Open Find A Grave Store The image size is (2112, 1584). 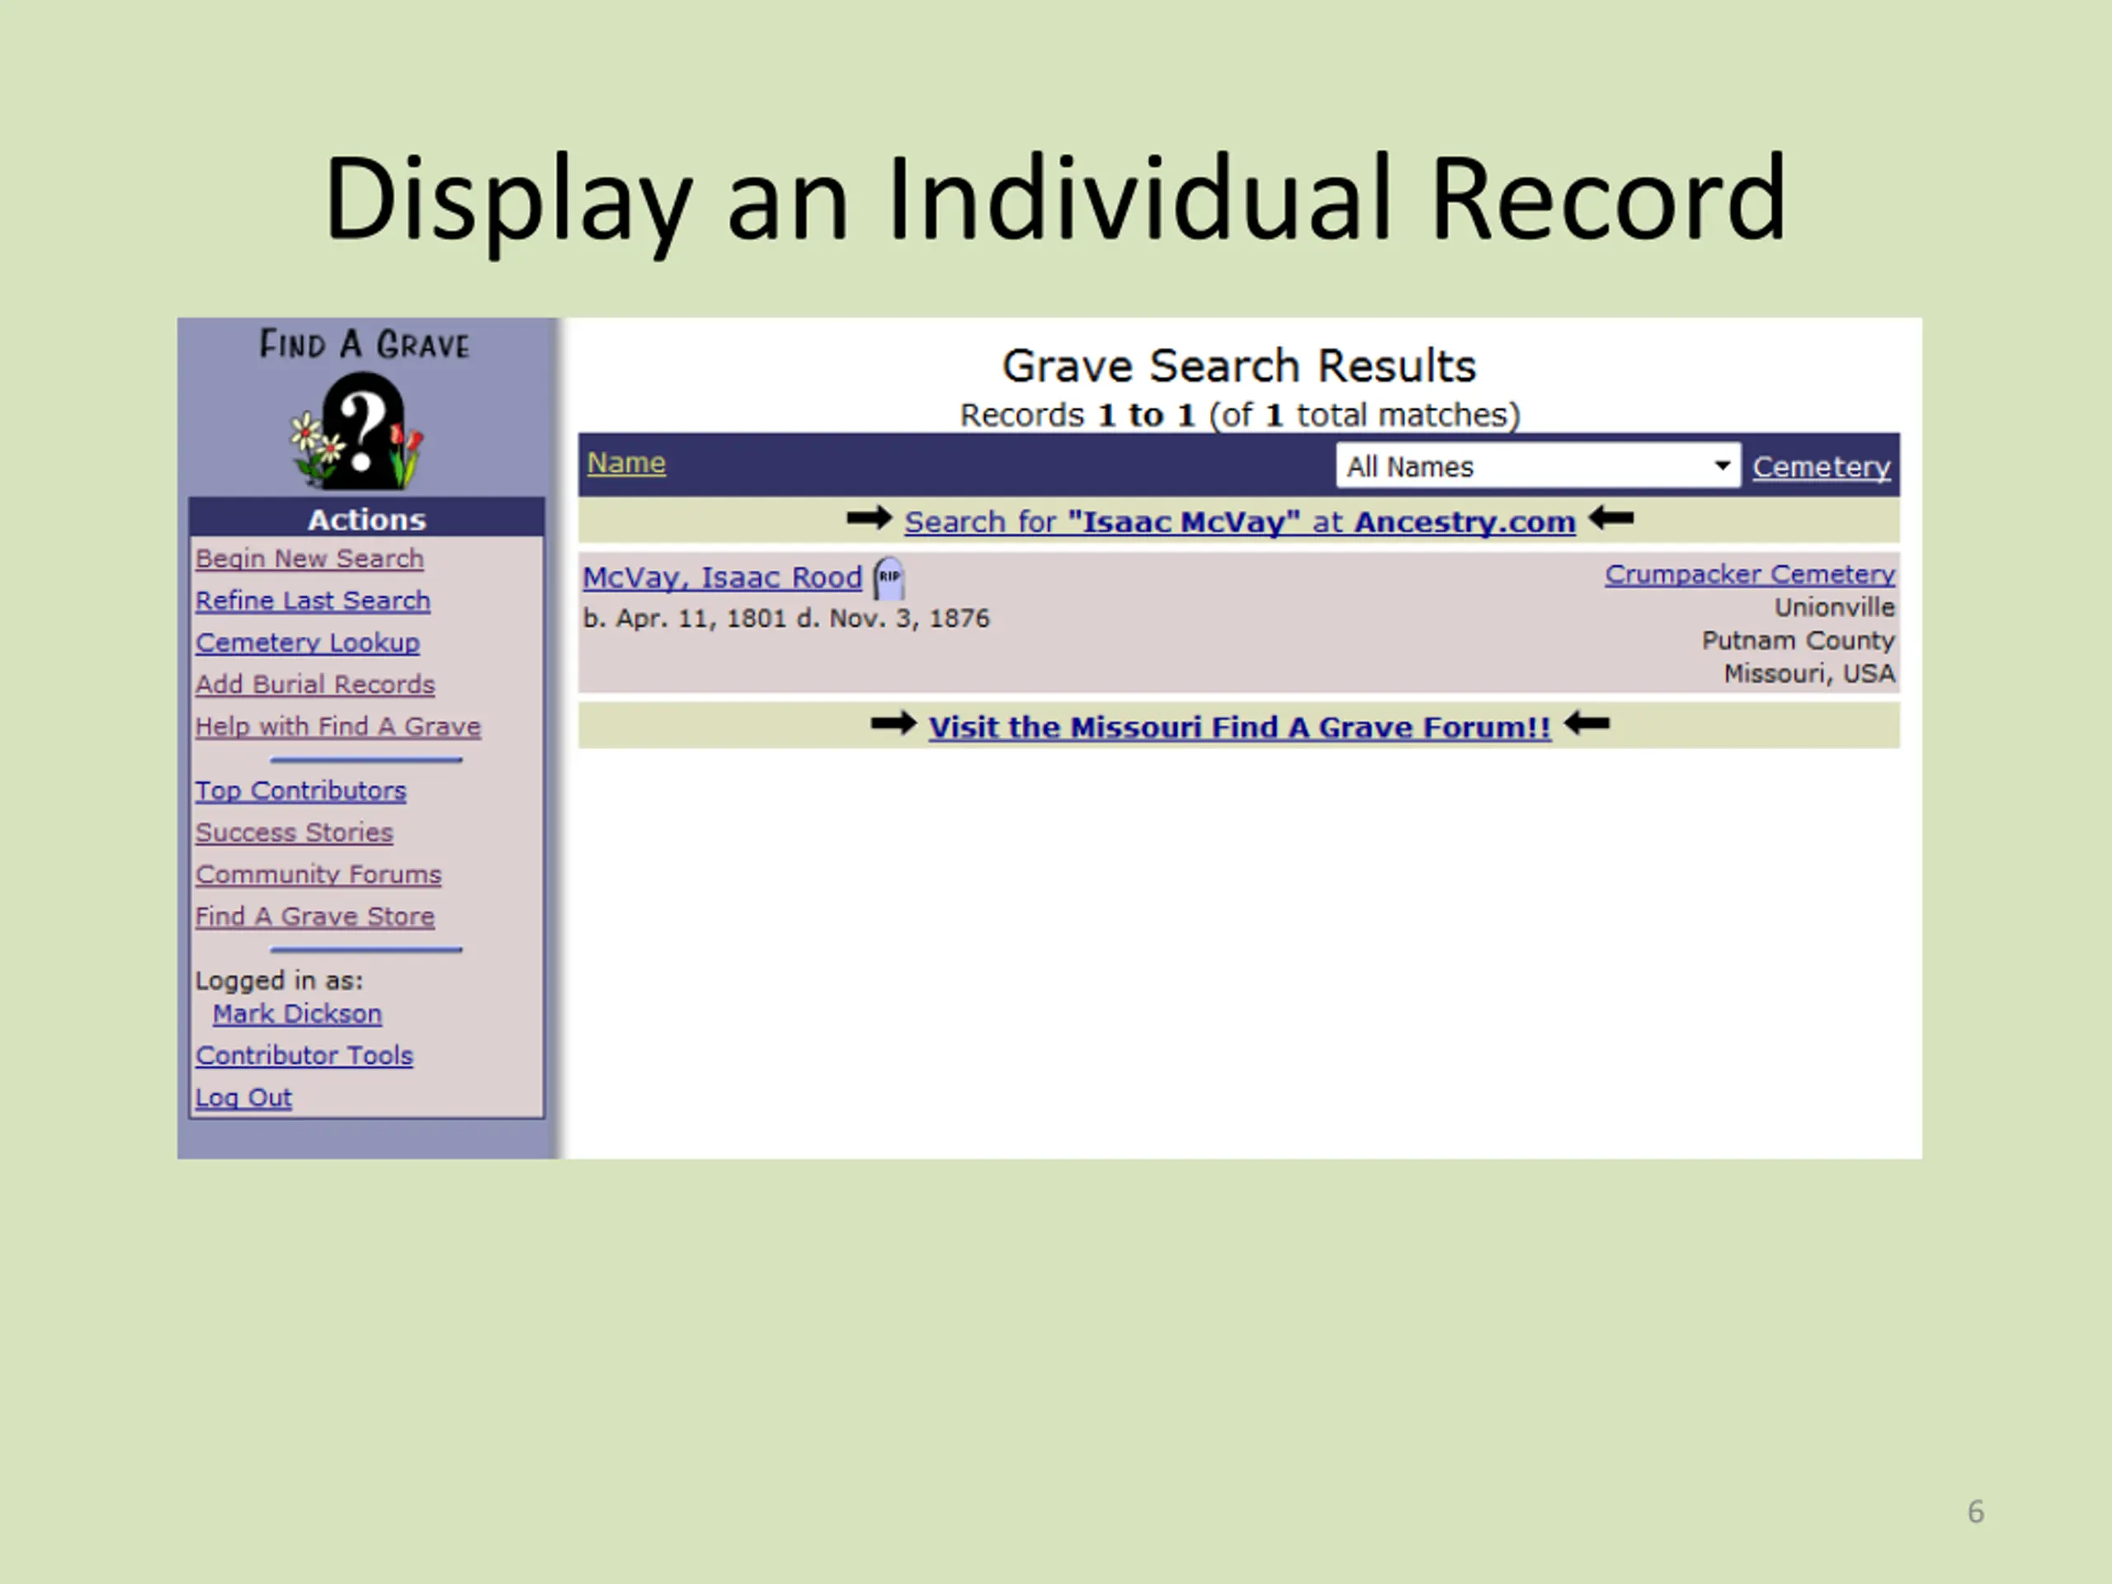pyautogui.click(x=315, y=917)
